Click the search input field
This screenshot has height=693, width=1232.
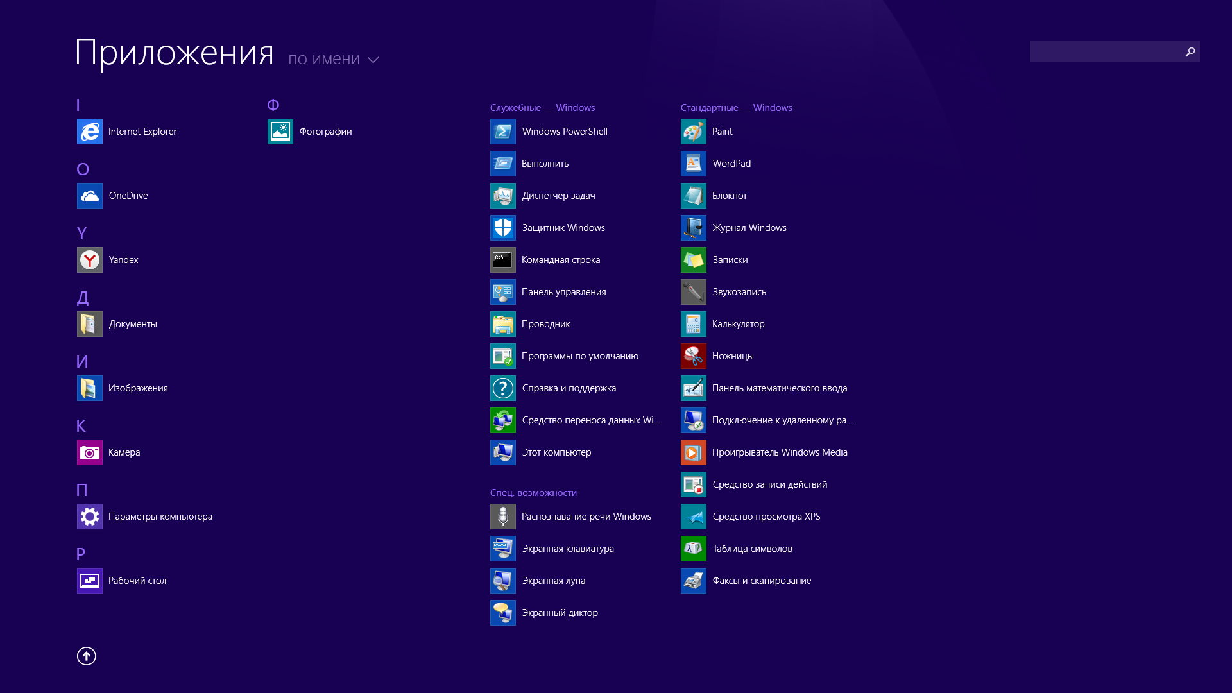[x=1105, y=51]
